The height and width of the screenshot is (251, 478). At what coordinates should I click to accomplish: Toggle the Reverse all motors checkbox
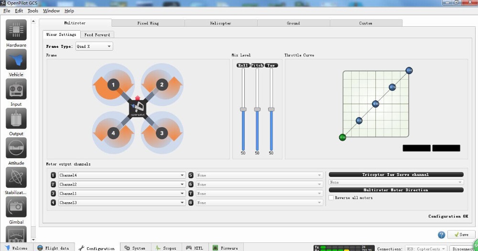pyautogui.click(x=331, y=197)
